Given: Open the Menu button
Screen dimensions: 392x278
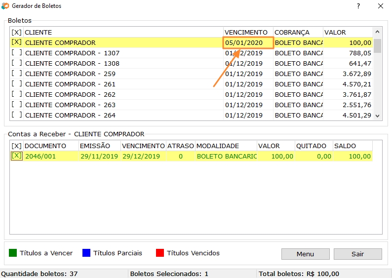Looking at the screenshot, I should point(305,254).
